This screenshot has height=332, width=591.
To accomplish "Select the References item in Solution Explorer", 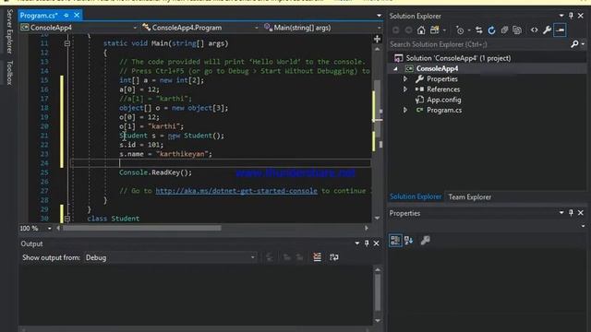I will (x=443, y=89).
